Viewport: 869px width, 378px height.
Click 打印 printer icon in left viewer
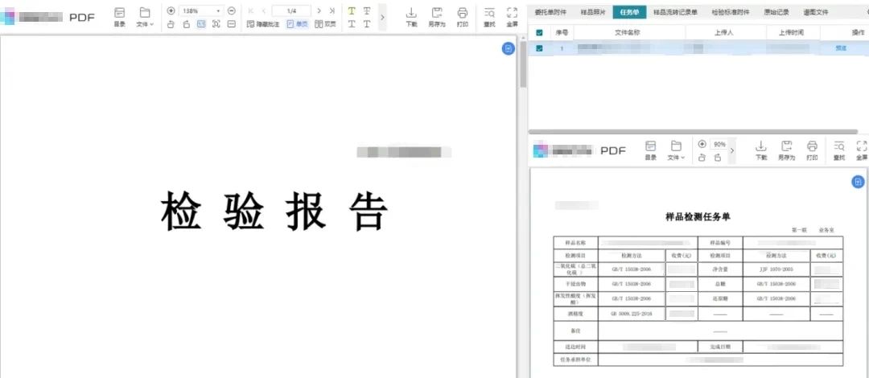coord(462,16)
